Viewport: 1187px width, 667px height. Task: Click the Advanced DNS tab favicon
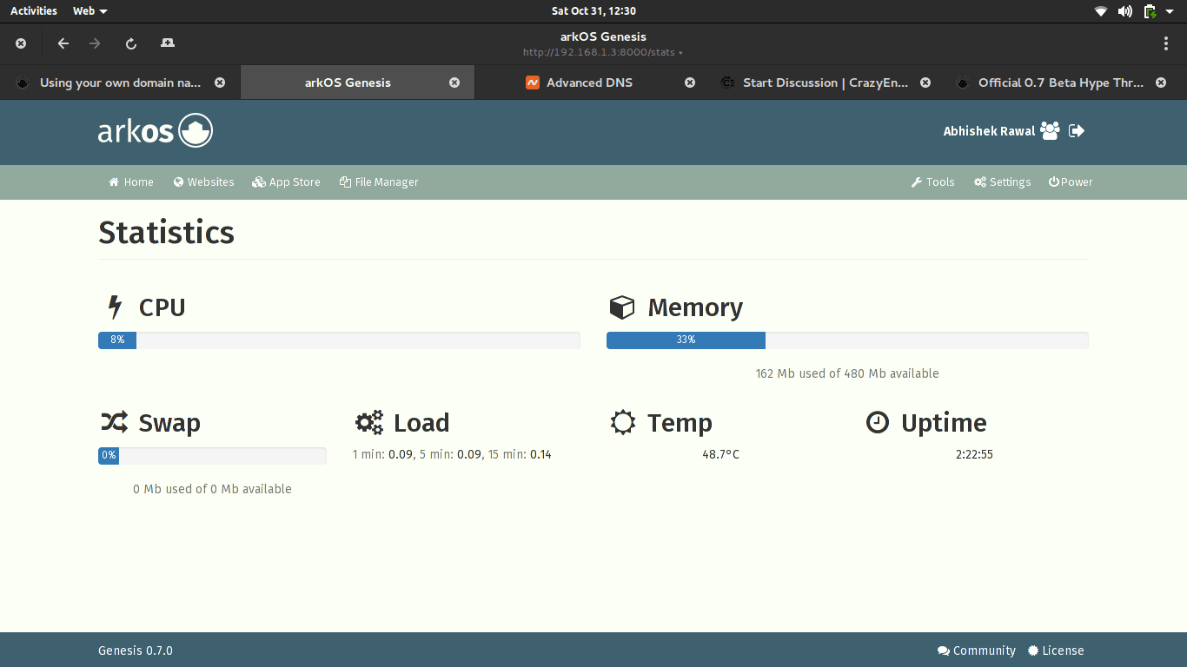pos(533,83)
